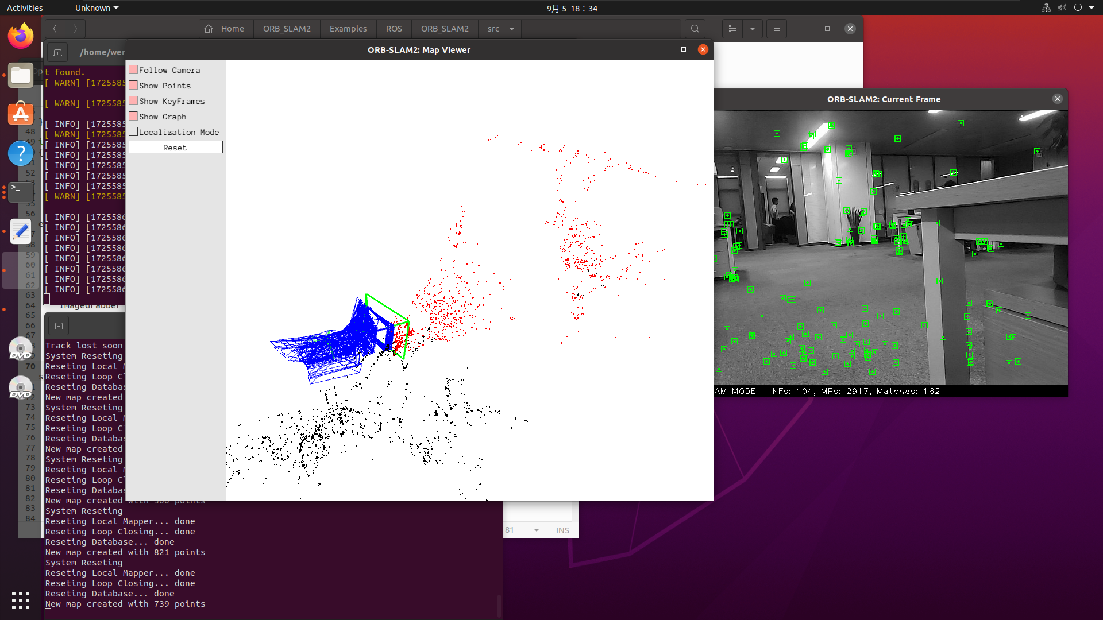Select ROS in the path bar

pyautogui.click(x=394, y=29)
